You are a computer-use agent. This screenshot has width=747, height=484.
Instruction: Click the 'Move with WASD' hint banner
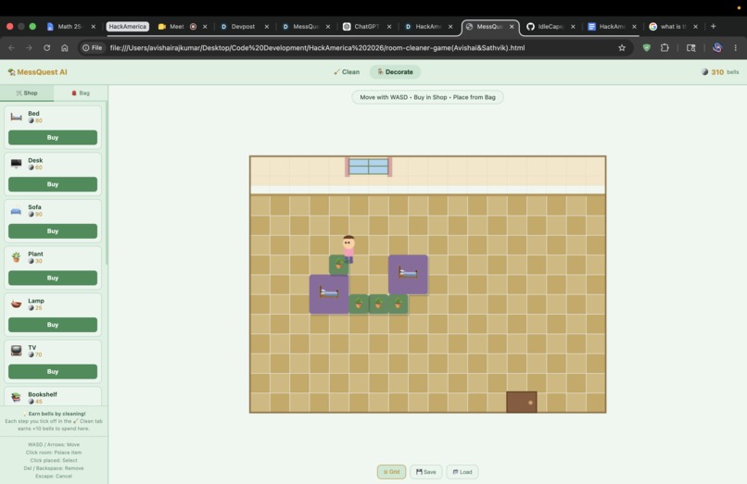click(x=427, y=97)
